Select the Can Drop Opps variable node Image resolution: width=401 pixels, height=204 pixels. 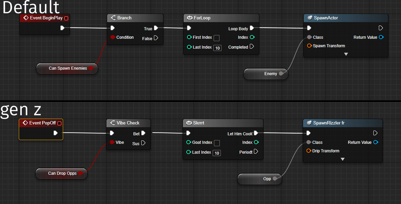61,173
